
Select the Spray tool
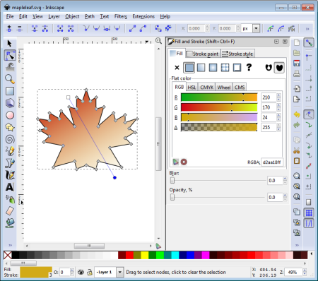pos(10,199)
